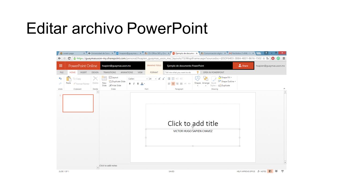Open the font color dropdown arrow
343x192 pixels.
click(145, 83)
